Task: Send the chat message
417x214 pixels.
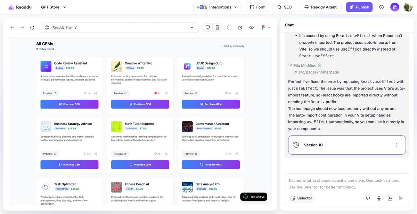Action: 401,198
